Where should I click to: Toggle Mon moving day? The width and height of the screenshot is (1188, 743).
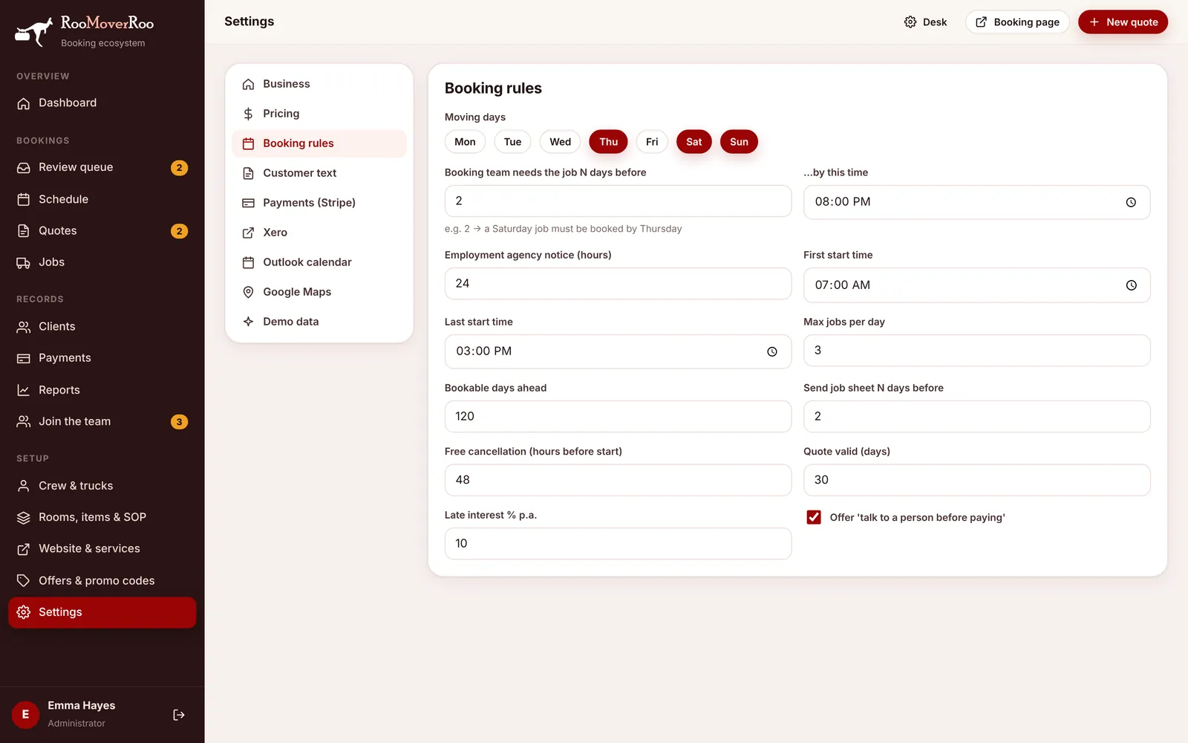tap(465, 142)
